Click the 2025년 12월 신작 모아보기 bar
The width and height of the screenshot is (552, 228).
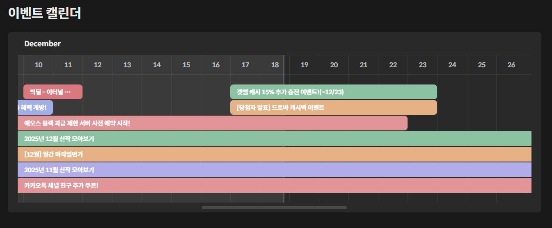(274, 139)
